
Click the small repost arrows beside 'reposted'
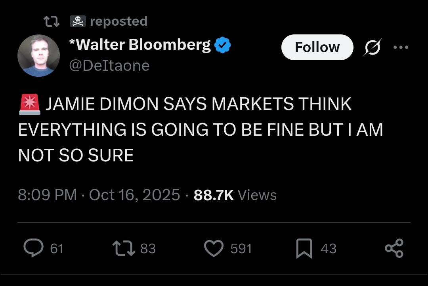pyautogui.click(x=52, y=21)
